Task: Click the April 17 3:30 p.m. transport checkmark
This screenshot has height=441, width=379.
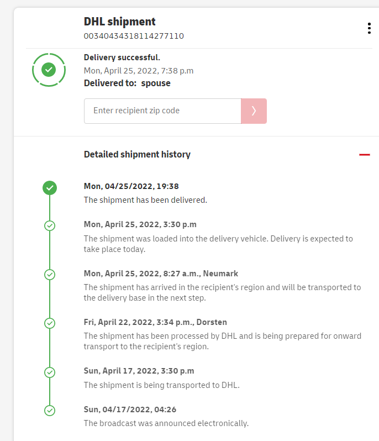Action: [50, 372]
